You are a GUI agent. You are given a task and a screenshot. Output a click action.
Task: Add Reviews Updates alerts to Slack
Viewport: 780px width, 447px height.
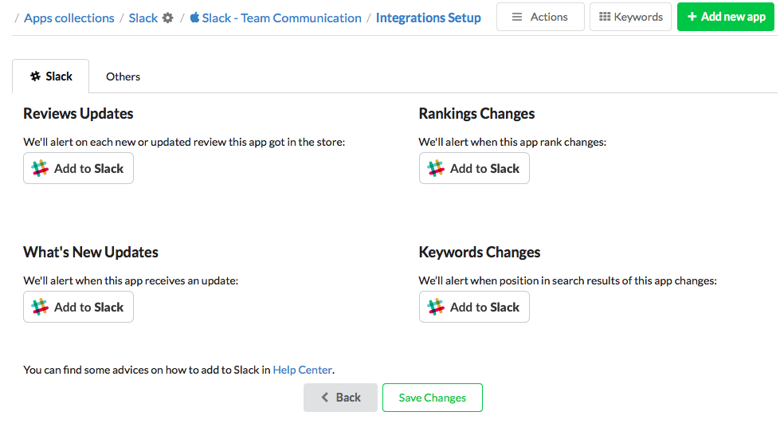point(78,168)
